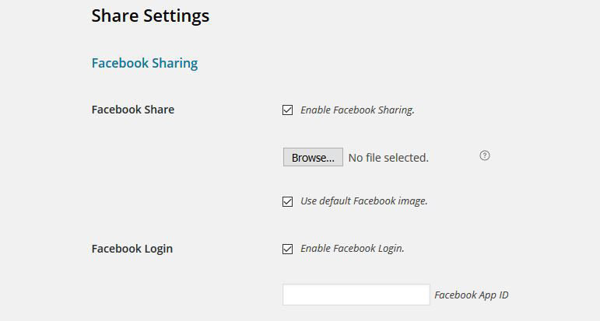Click the 'Enable Facebook Sharing.' label text
This screenshot has width=600, height=321.
(x=357, y=110)
